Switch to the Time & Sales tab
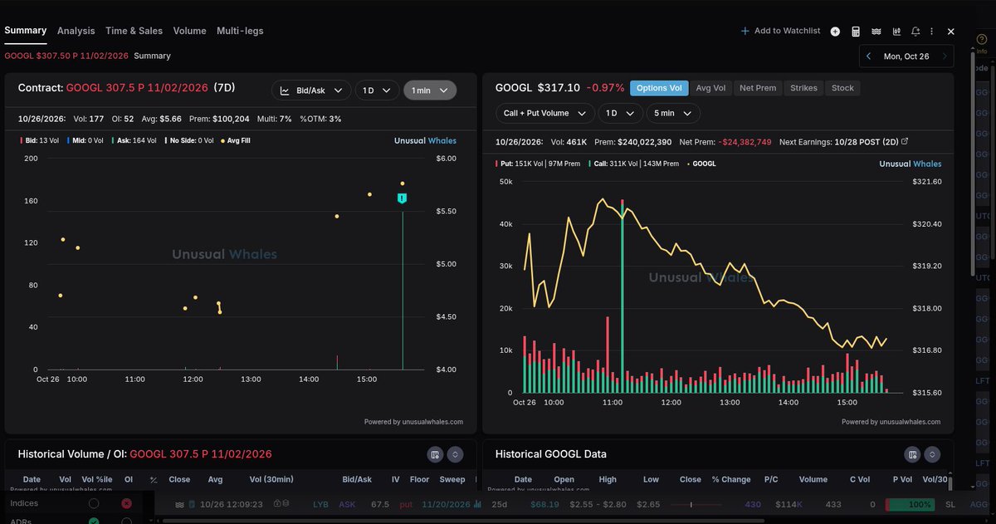 [x=134, y=31]
